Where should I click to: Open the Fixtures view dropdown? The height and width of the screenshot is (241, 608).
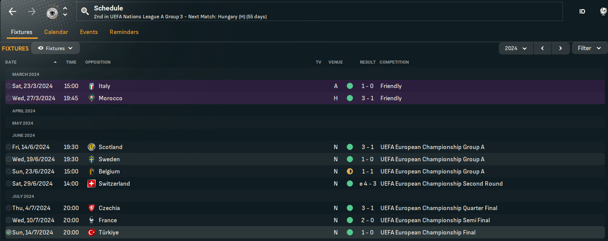tap(55, 48)
